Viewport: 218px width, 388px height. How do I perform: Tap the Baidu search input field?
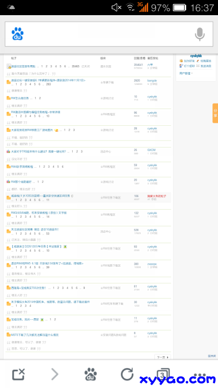pyautogui.click(x=109, y=34)
